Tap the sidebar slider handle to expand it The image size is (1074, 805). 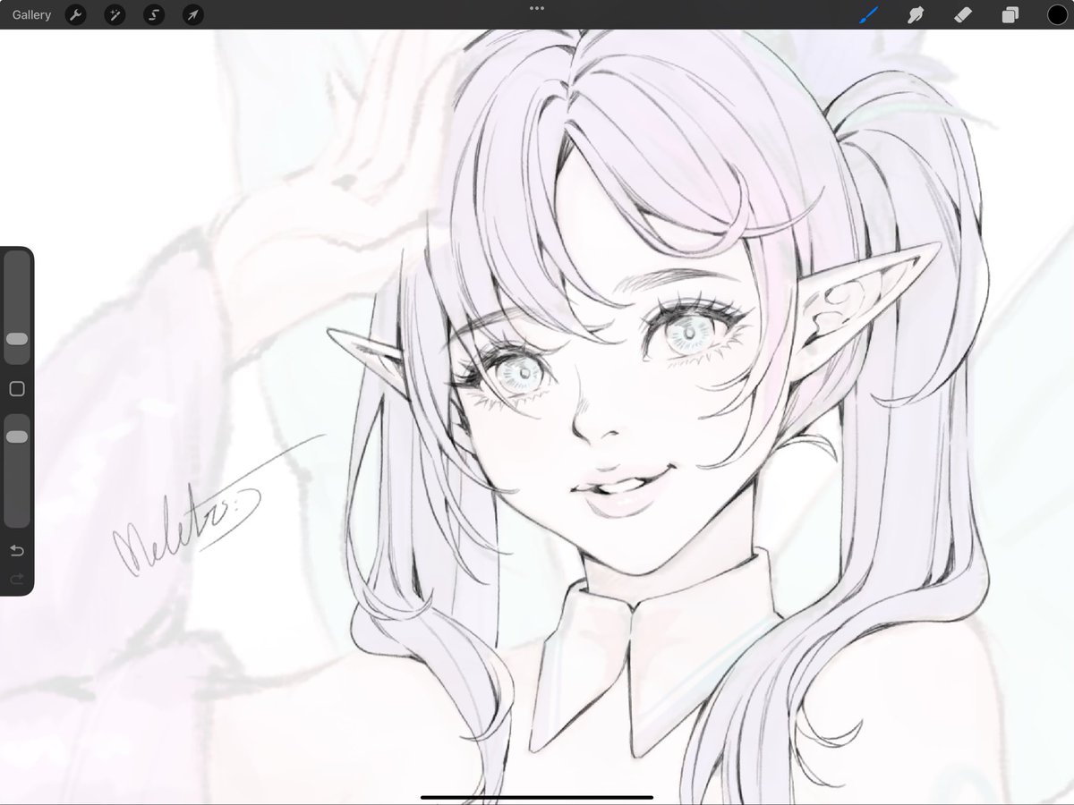point(16,338)
